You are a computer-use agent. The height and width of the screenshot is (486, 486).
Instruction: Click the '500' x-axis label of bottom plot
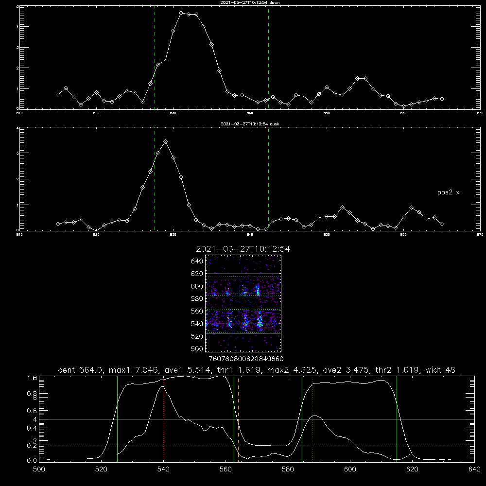click(x=39, y=469)
